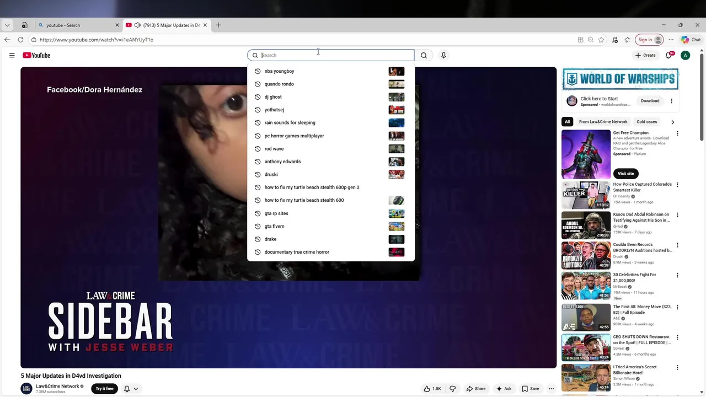
Task: Select the 'Cold cases' filter chip
Action: (x=647, y=122)
